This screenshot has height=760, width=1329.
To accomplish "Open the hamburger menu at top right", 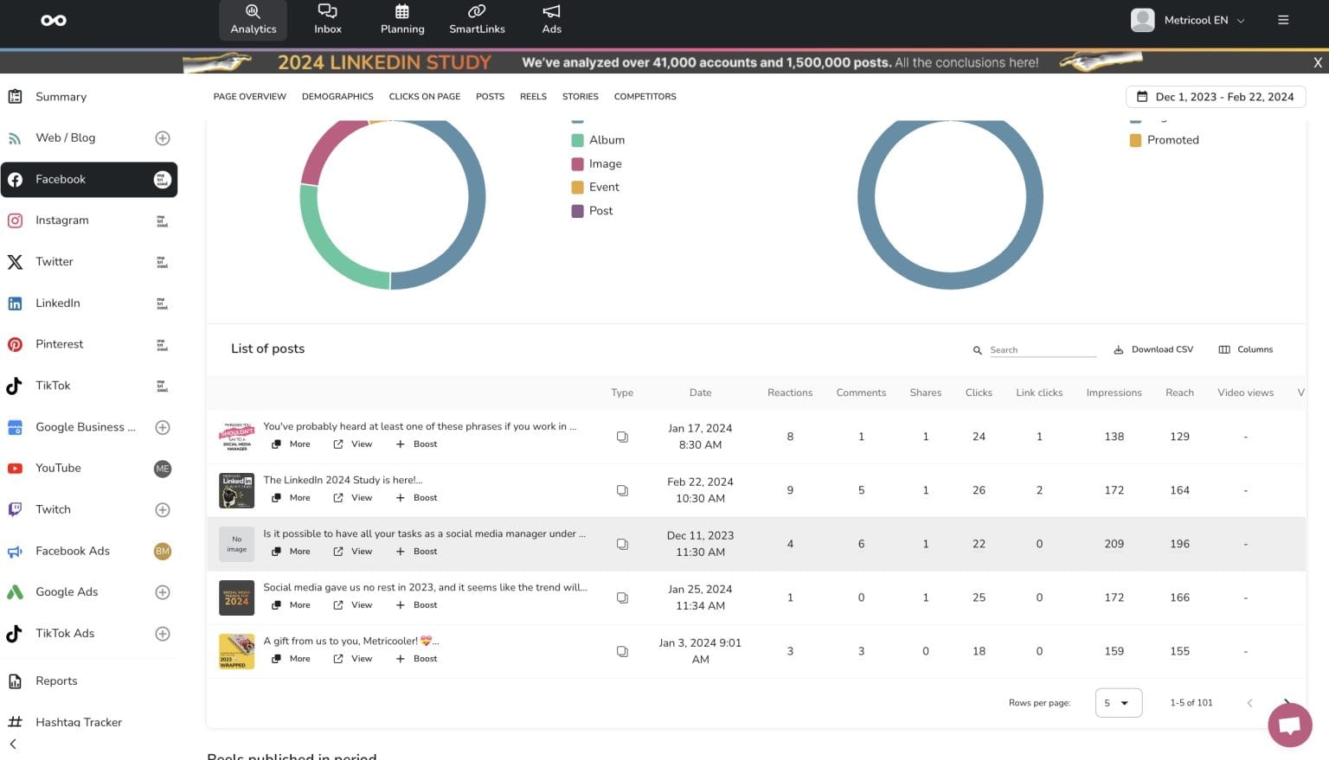I will 1284,19.
